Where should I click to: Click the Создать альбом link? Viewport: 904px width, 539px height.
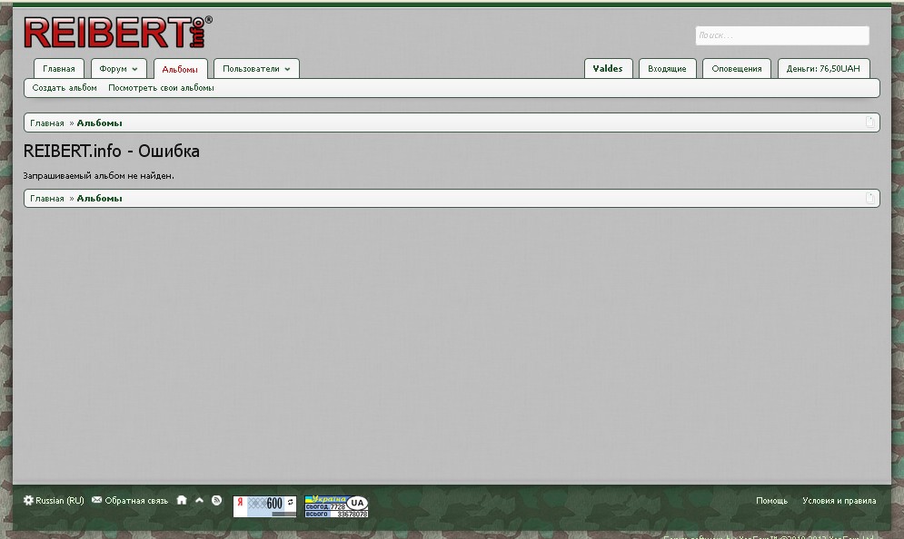click(x=65, y=88)
